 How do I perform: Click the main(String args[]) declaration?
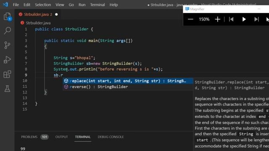(110, 41)
